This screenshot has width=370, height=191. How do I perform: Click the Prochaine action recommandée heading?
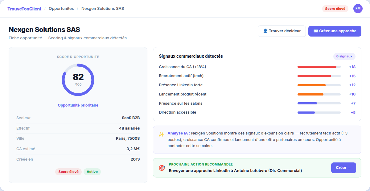tap(201, 164)
